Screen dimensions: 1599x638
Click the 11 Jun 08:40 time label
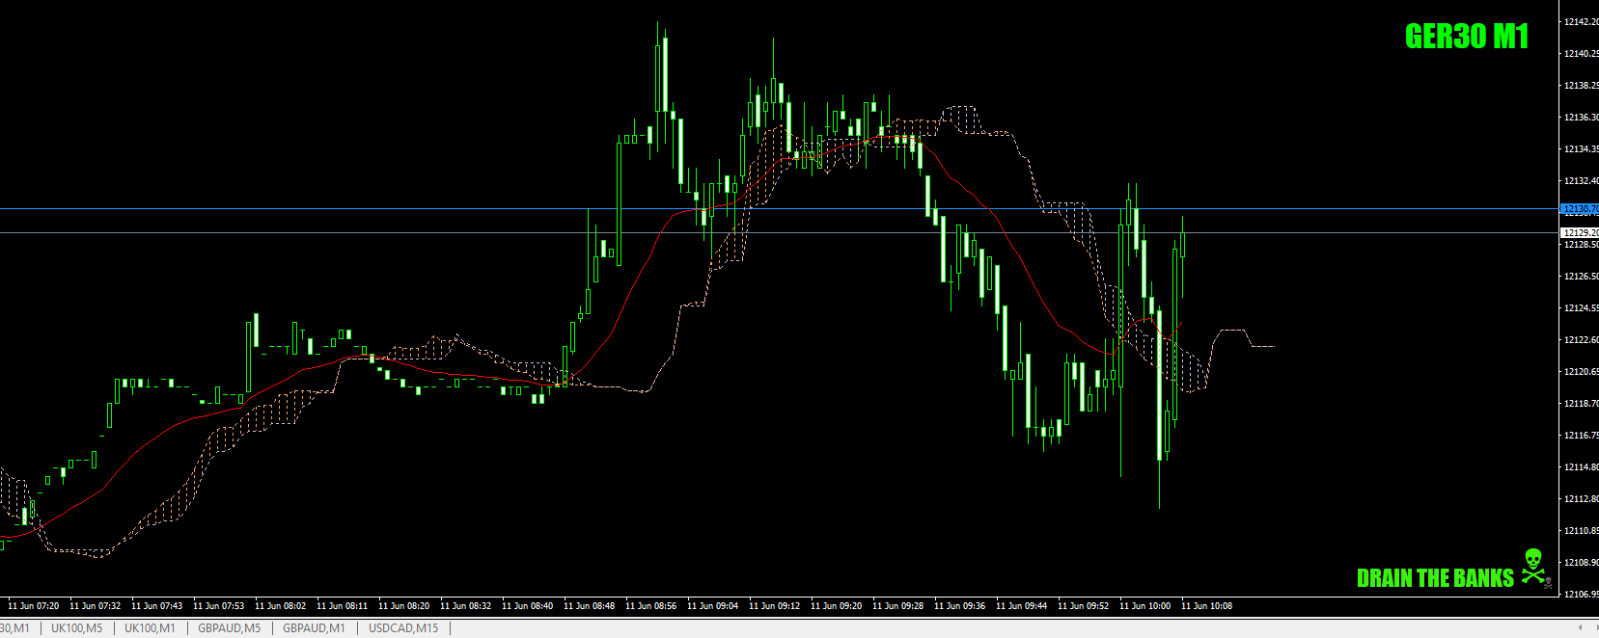point(528,606)
